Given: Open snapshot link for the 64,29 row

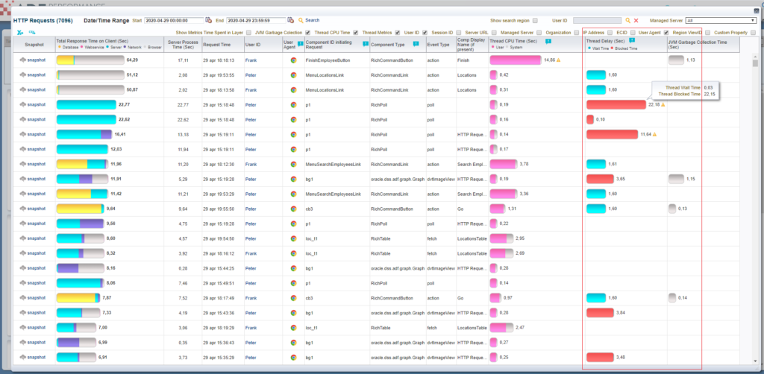Looking at the screenshot, I should [34, 60].
